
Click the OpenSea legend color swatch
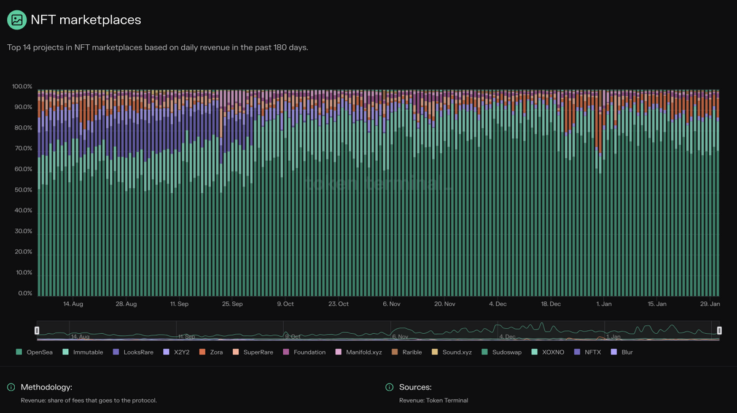click(18, 352)
